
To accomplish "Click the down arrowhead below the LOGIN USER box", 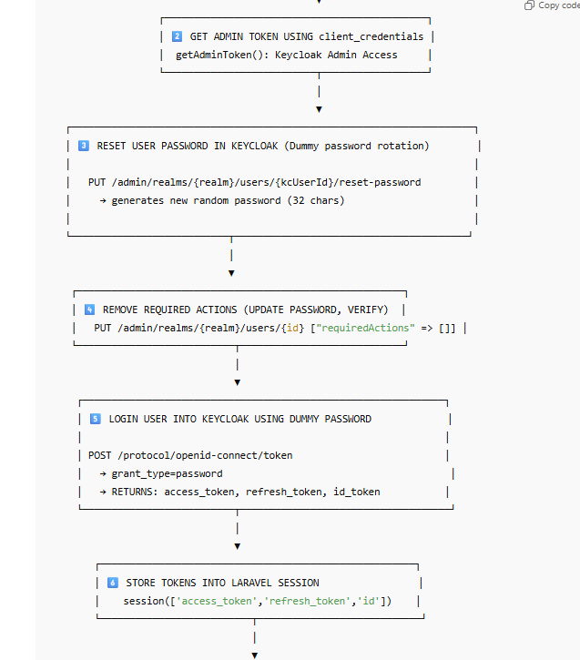I will 238,546.
